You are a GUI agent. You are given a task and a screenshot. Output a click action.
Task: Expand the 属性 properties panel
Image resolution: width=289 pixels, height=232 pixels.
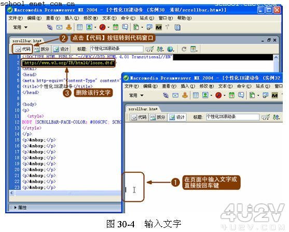click(x=20, y=208)
